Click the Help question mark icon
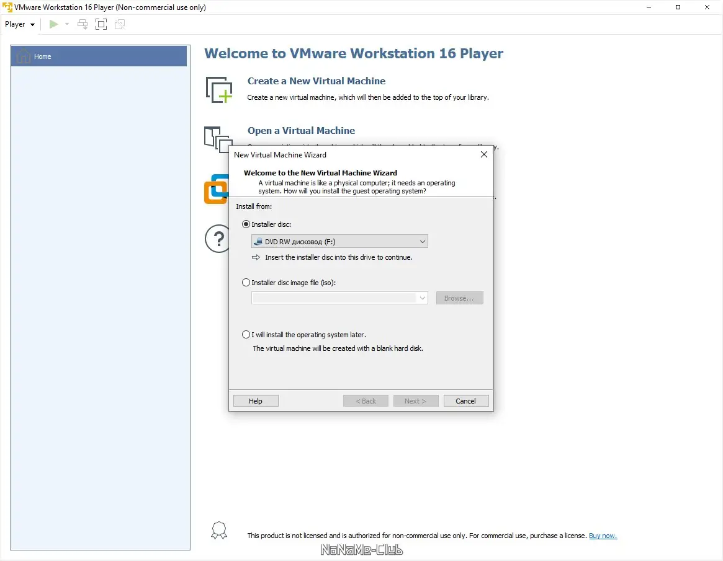Screen dimensions: 723x561 coord(217,239)
